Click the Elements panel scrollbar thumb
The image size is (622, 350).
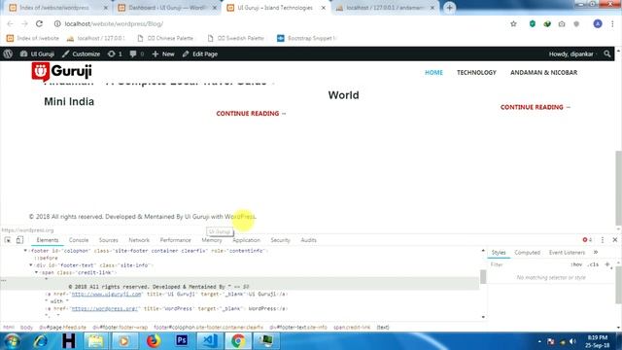click(483, 276)
